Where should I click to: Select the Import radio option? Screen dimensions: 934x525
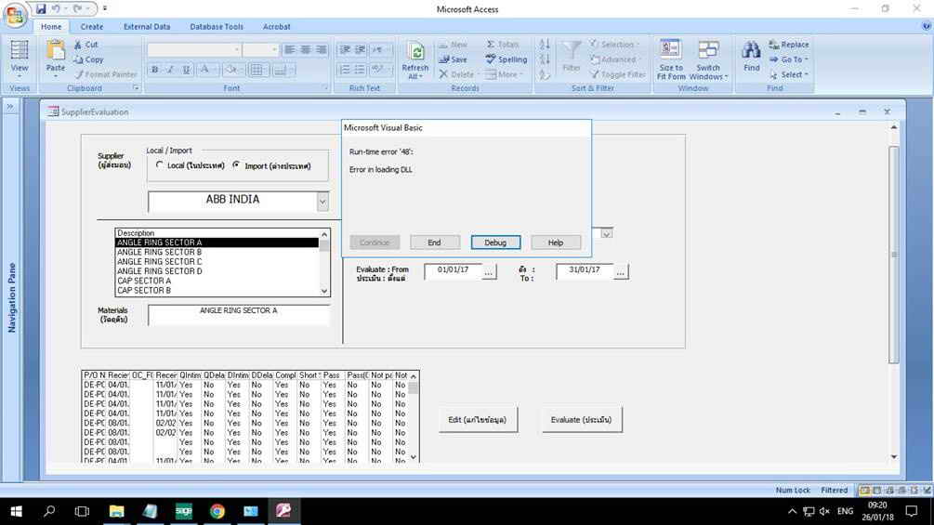coord(236,164)
